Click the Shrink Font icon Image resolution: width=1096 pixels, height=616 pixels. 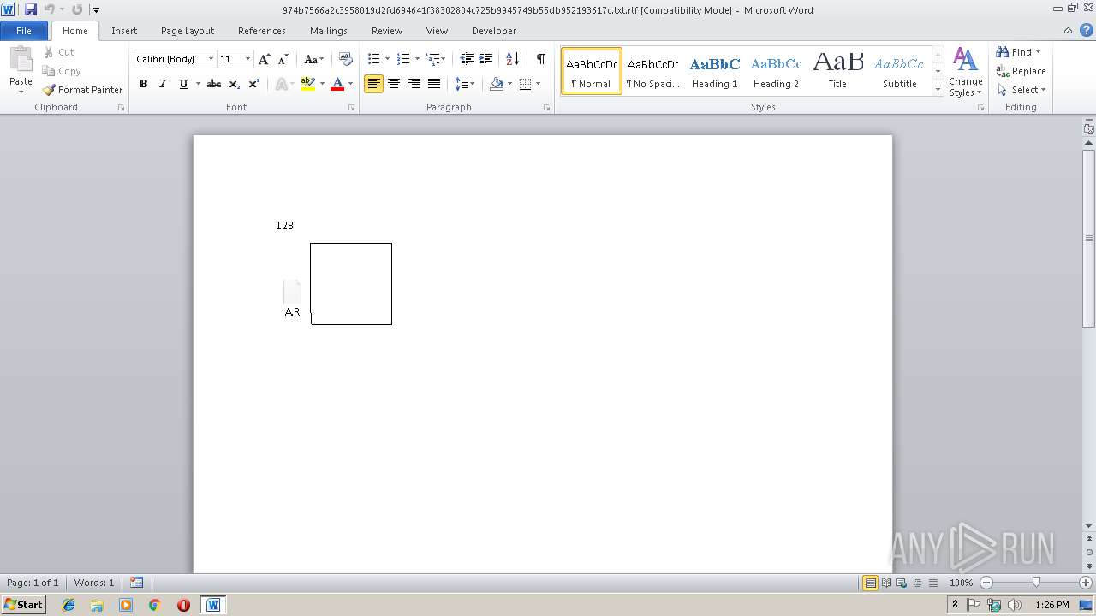(x=283, y=59)
